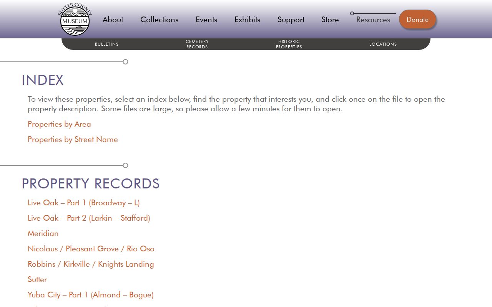Open Live Oak Part 2 (Larkin – Stafford)
The width and height of the screenshot is (492, 307).
point(89,218)
